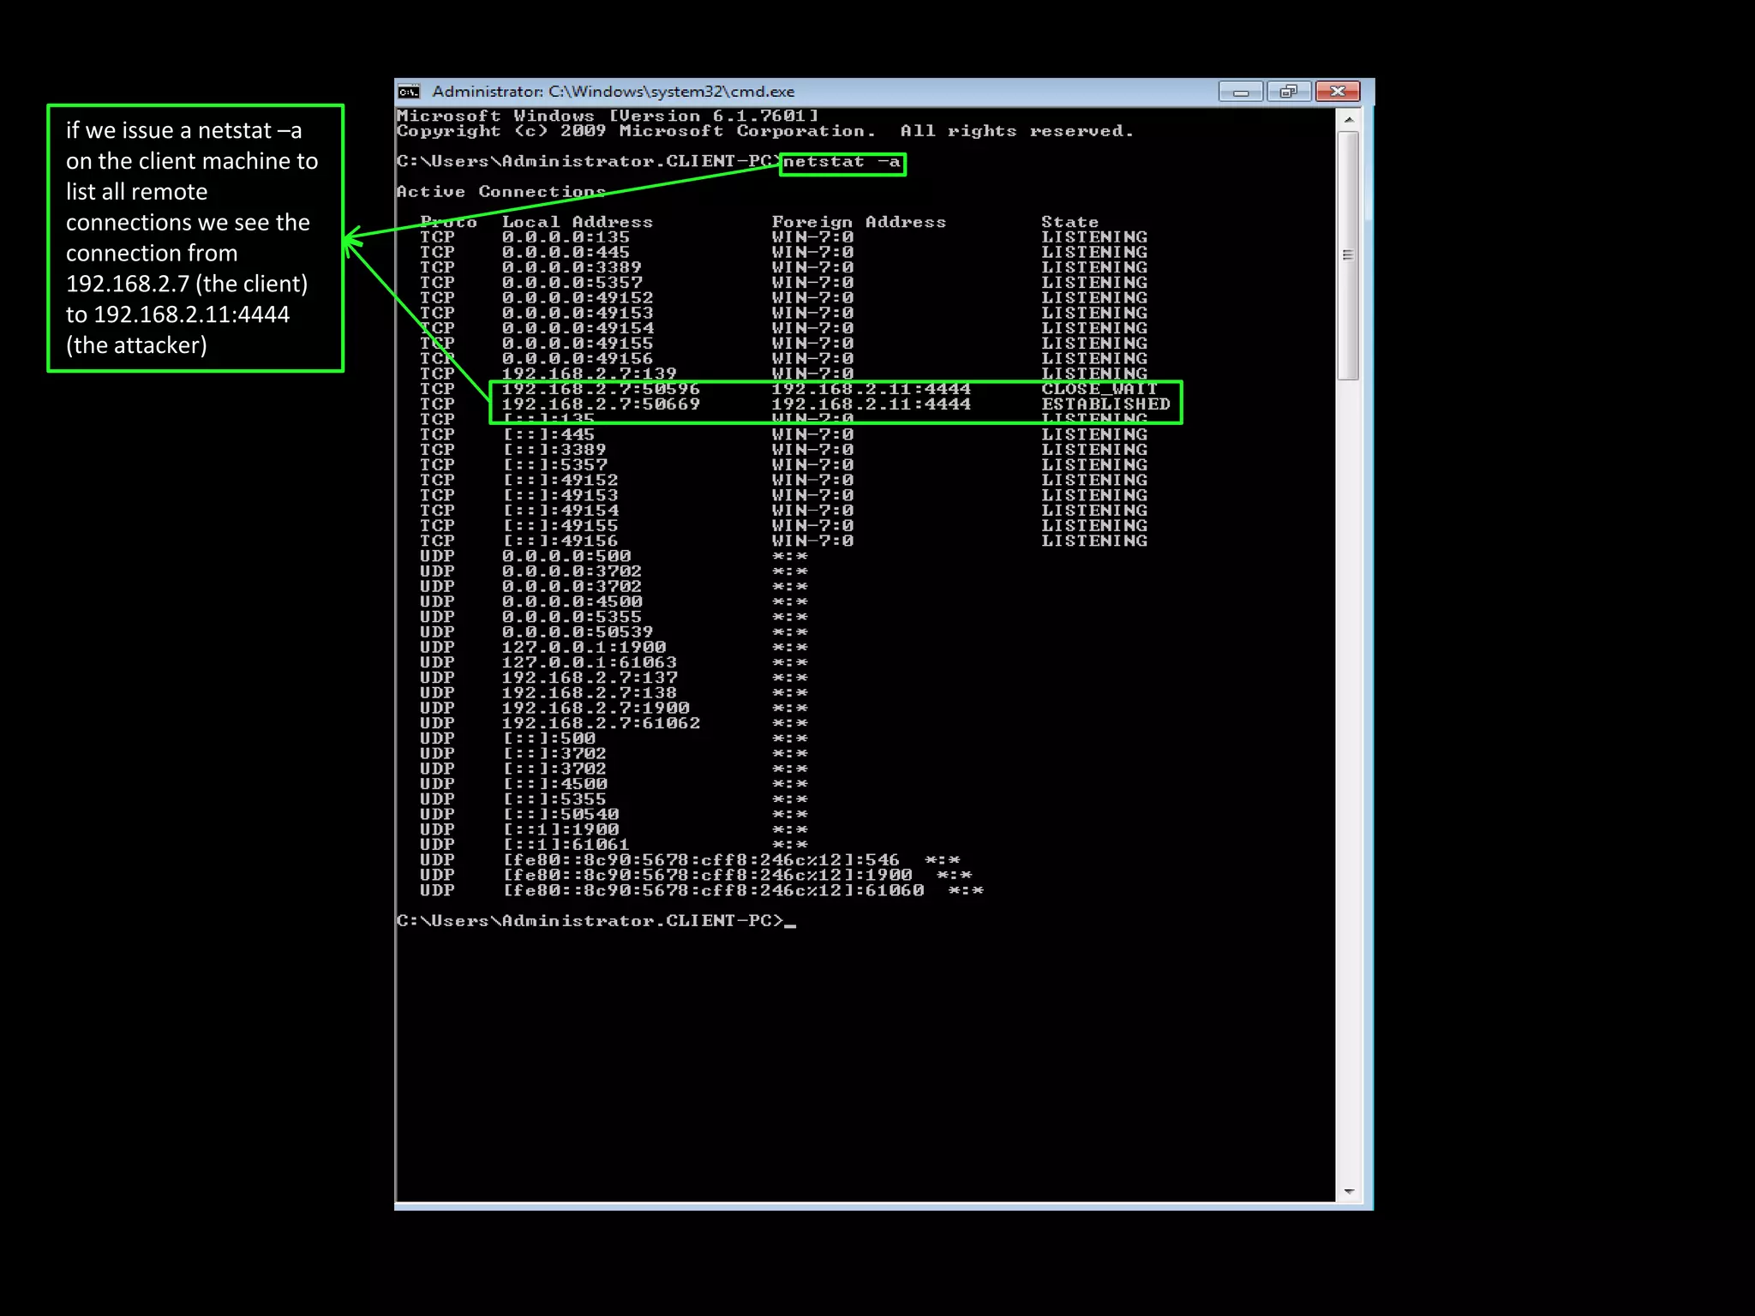
Task: Click UDP local address 0.0.0.0:4500
Action: click(572, 602)
